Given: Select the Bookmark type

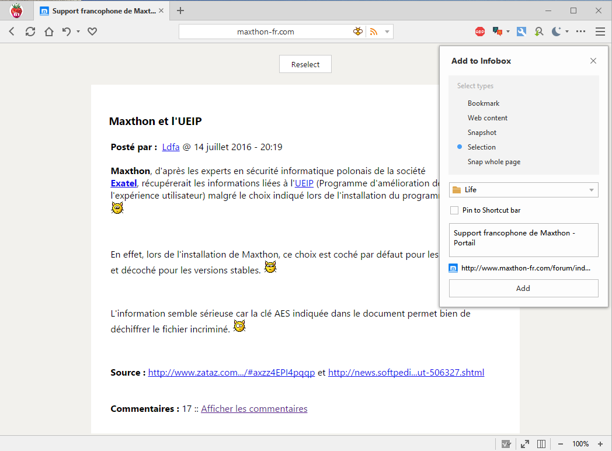Looking at the screenshot, I should (x=484, y=103).
